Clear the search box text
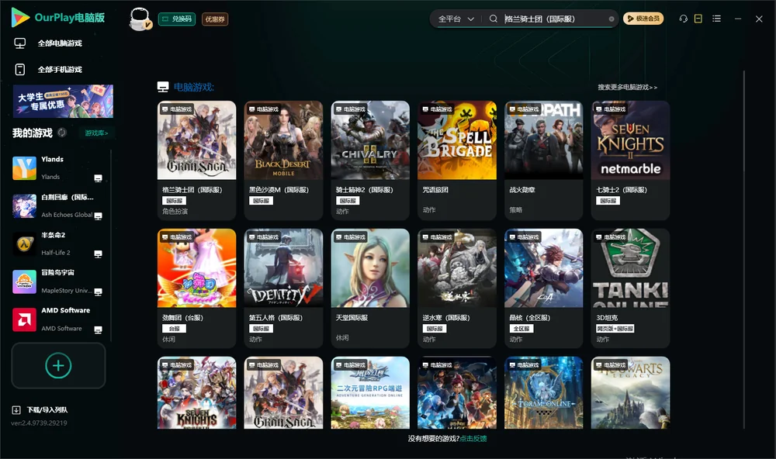Image resolution: width=776 pixels, height=459 pixels. click(x=611, y=19)
